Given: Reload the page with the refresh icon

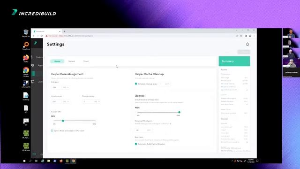Looking at the screenshot, I should [42, 36].
